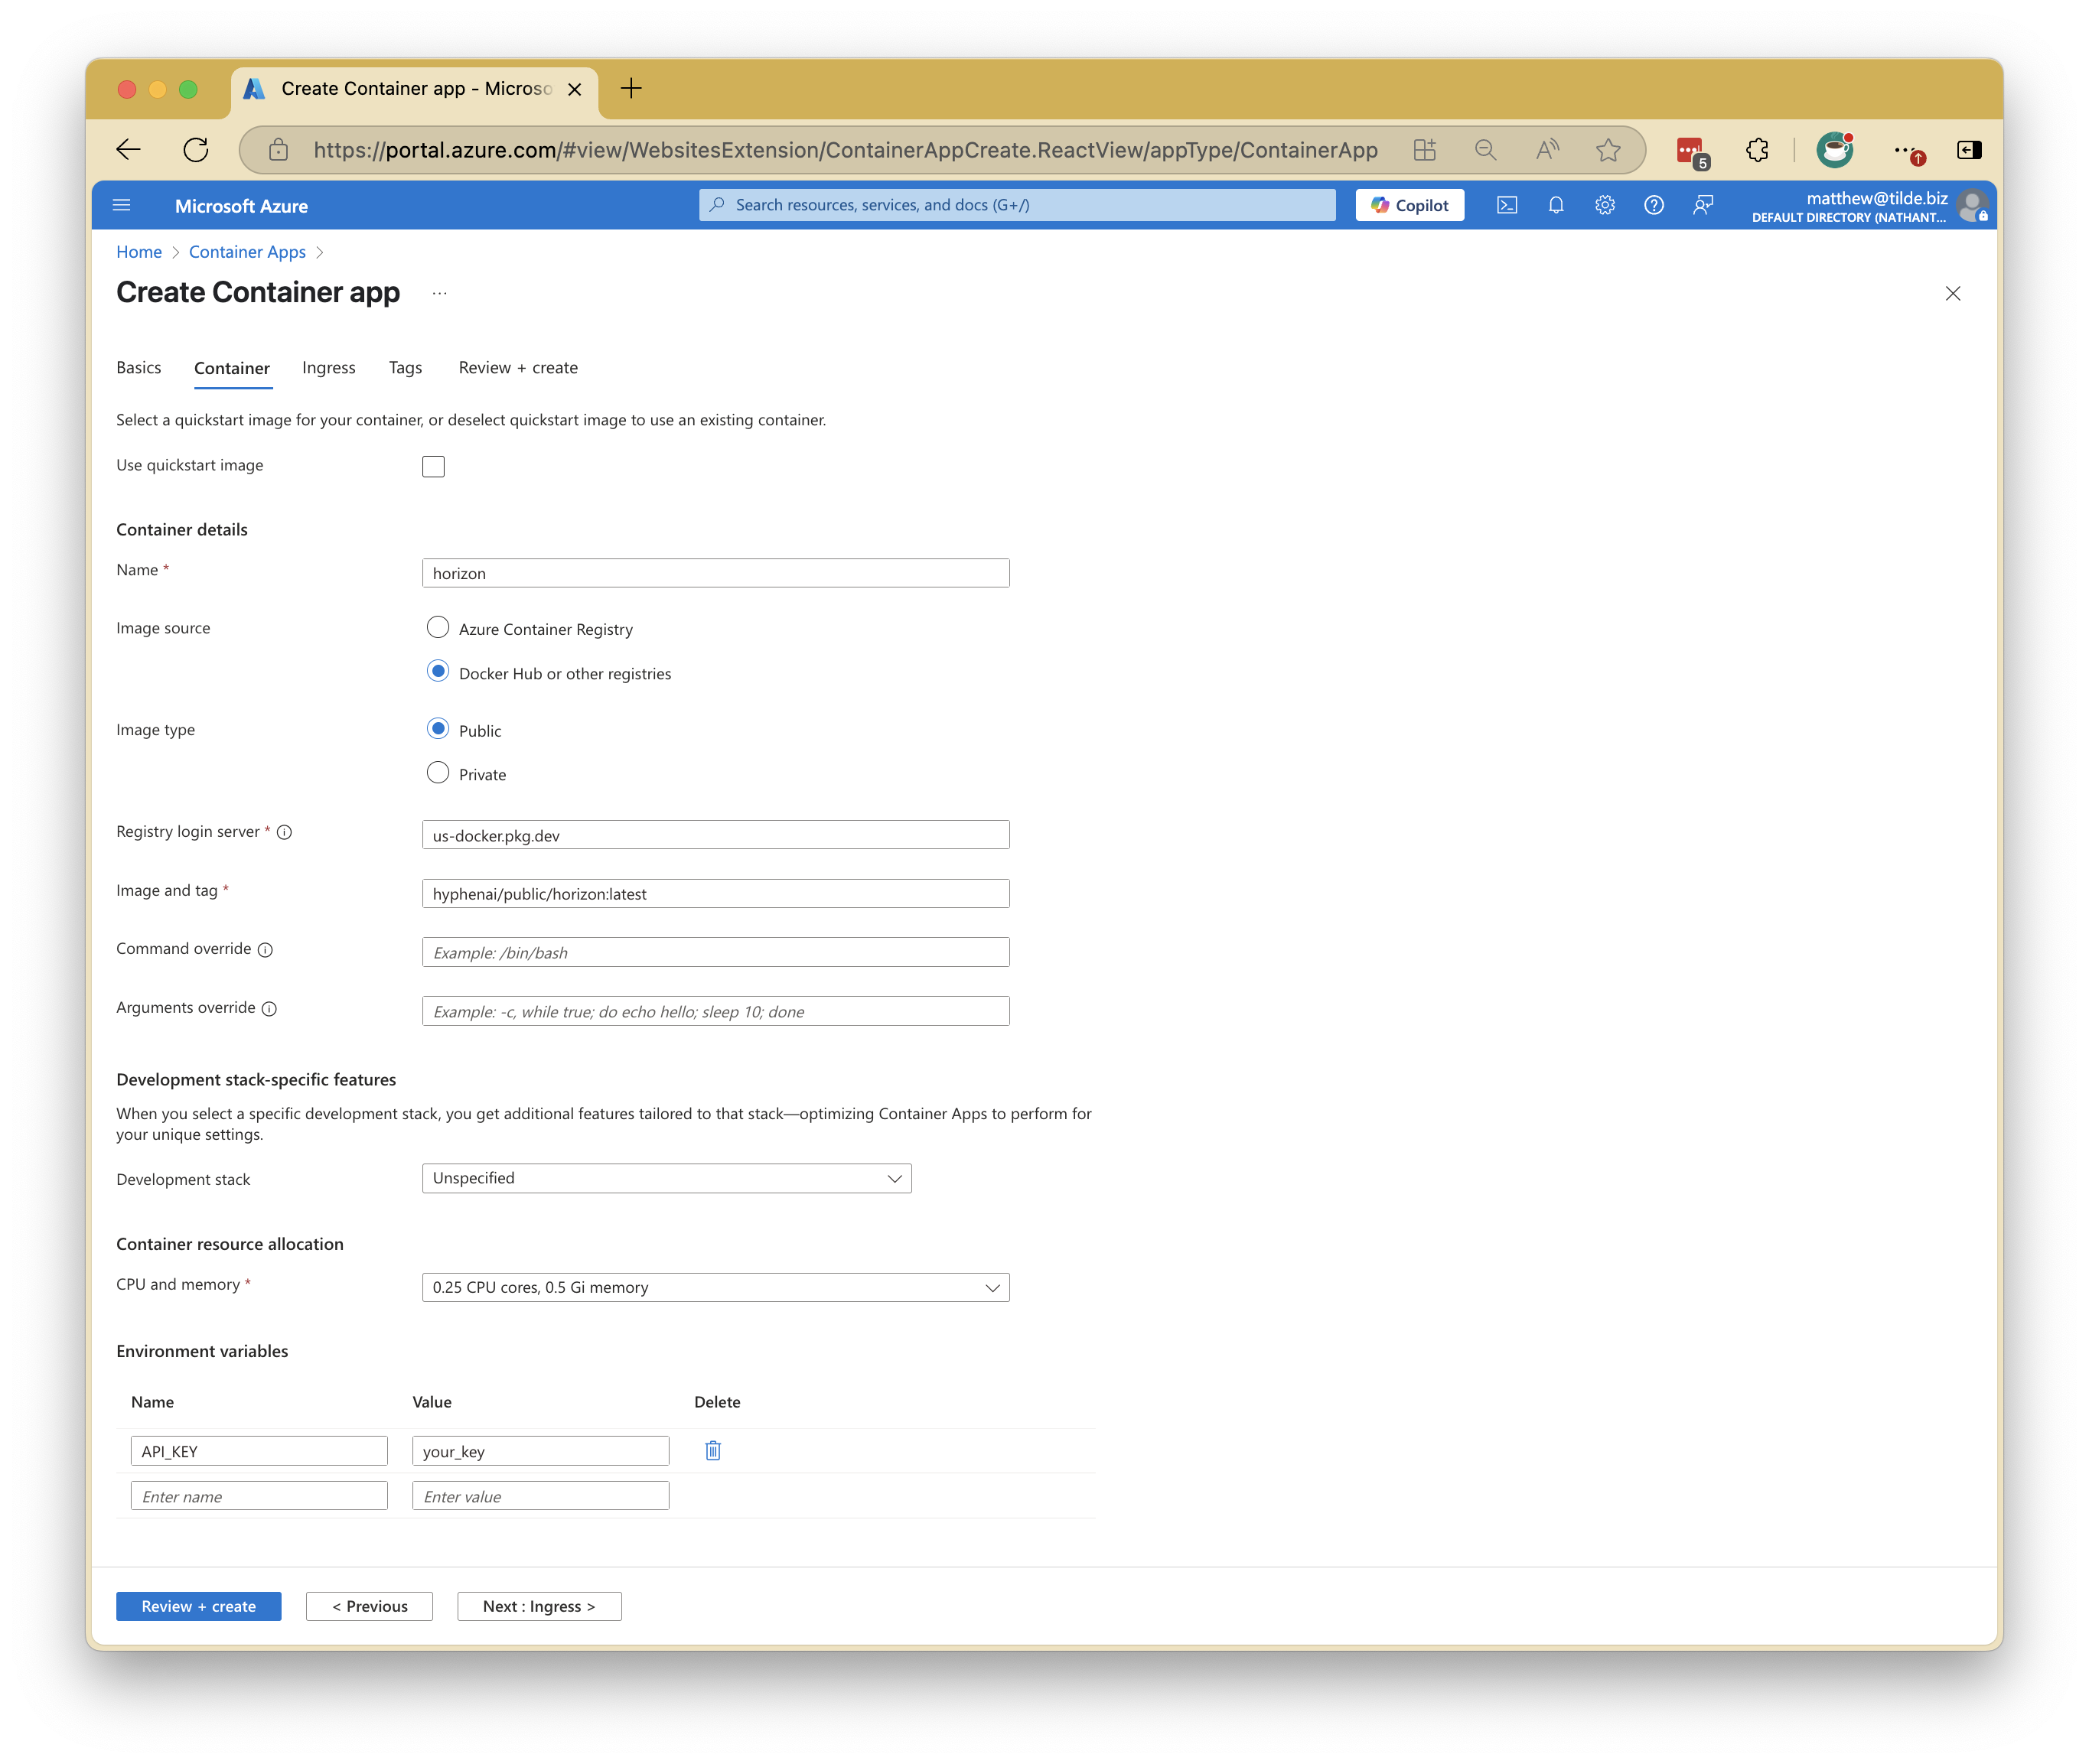
Task: Close the Create Container app browser tab
Action: [575, 89]
